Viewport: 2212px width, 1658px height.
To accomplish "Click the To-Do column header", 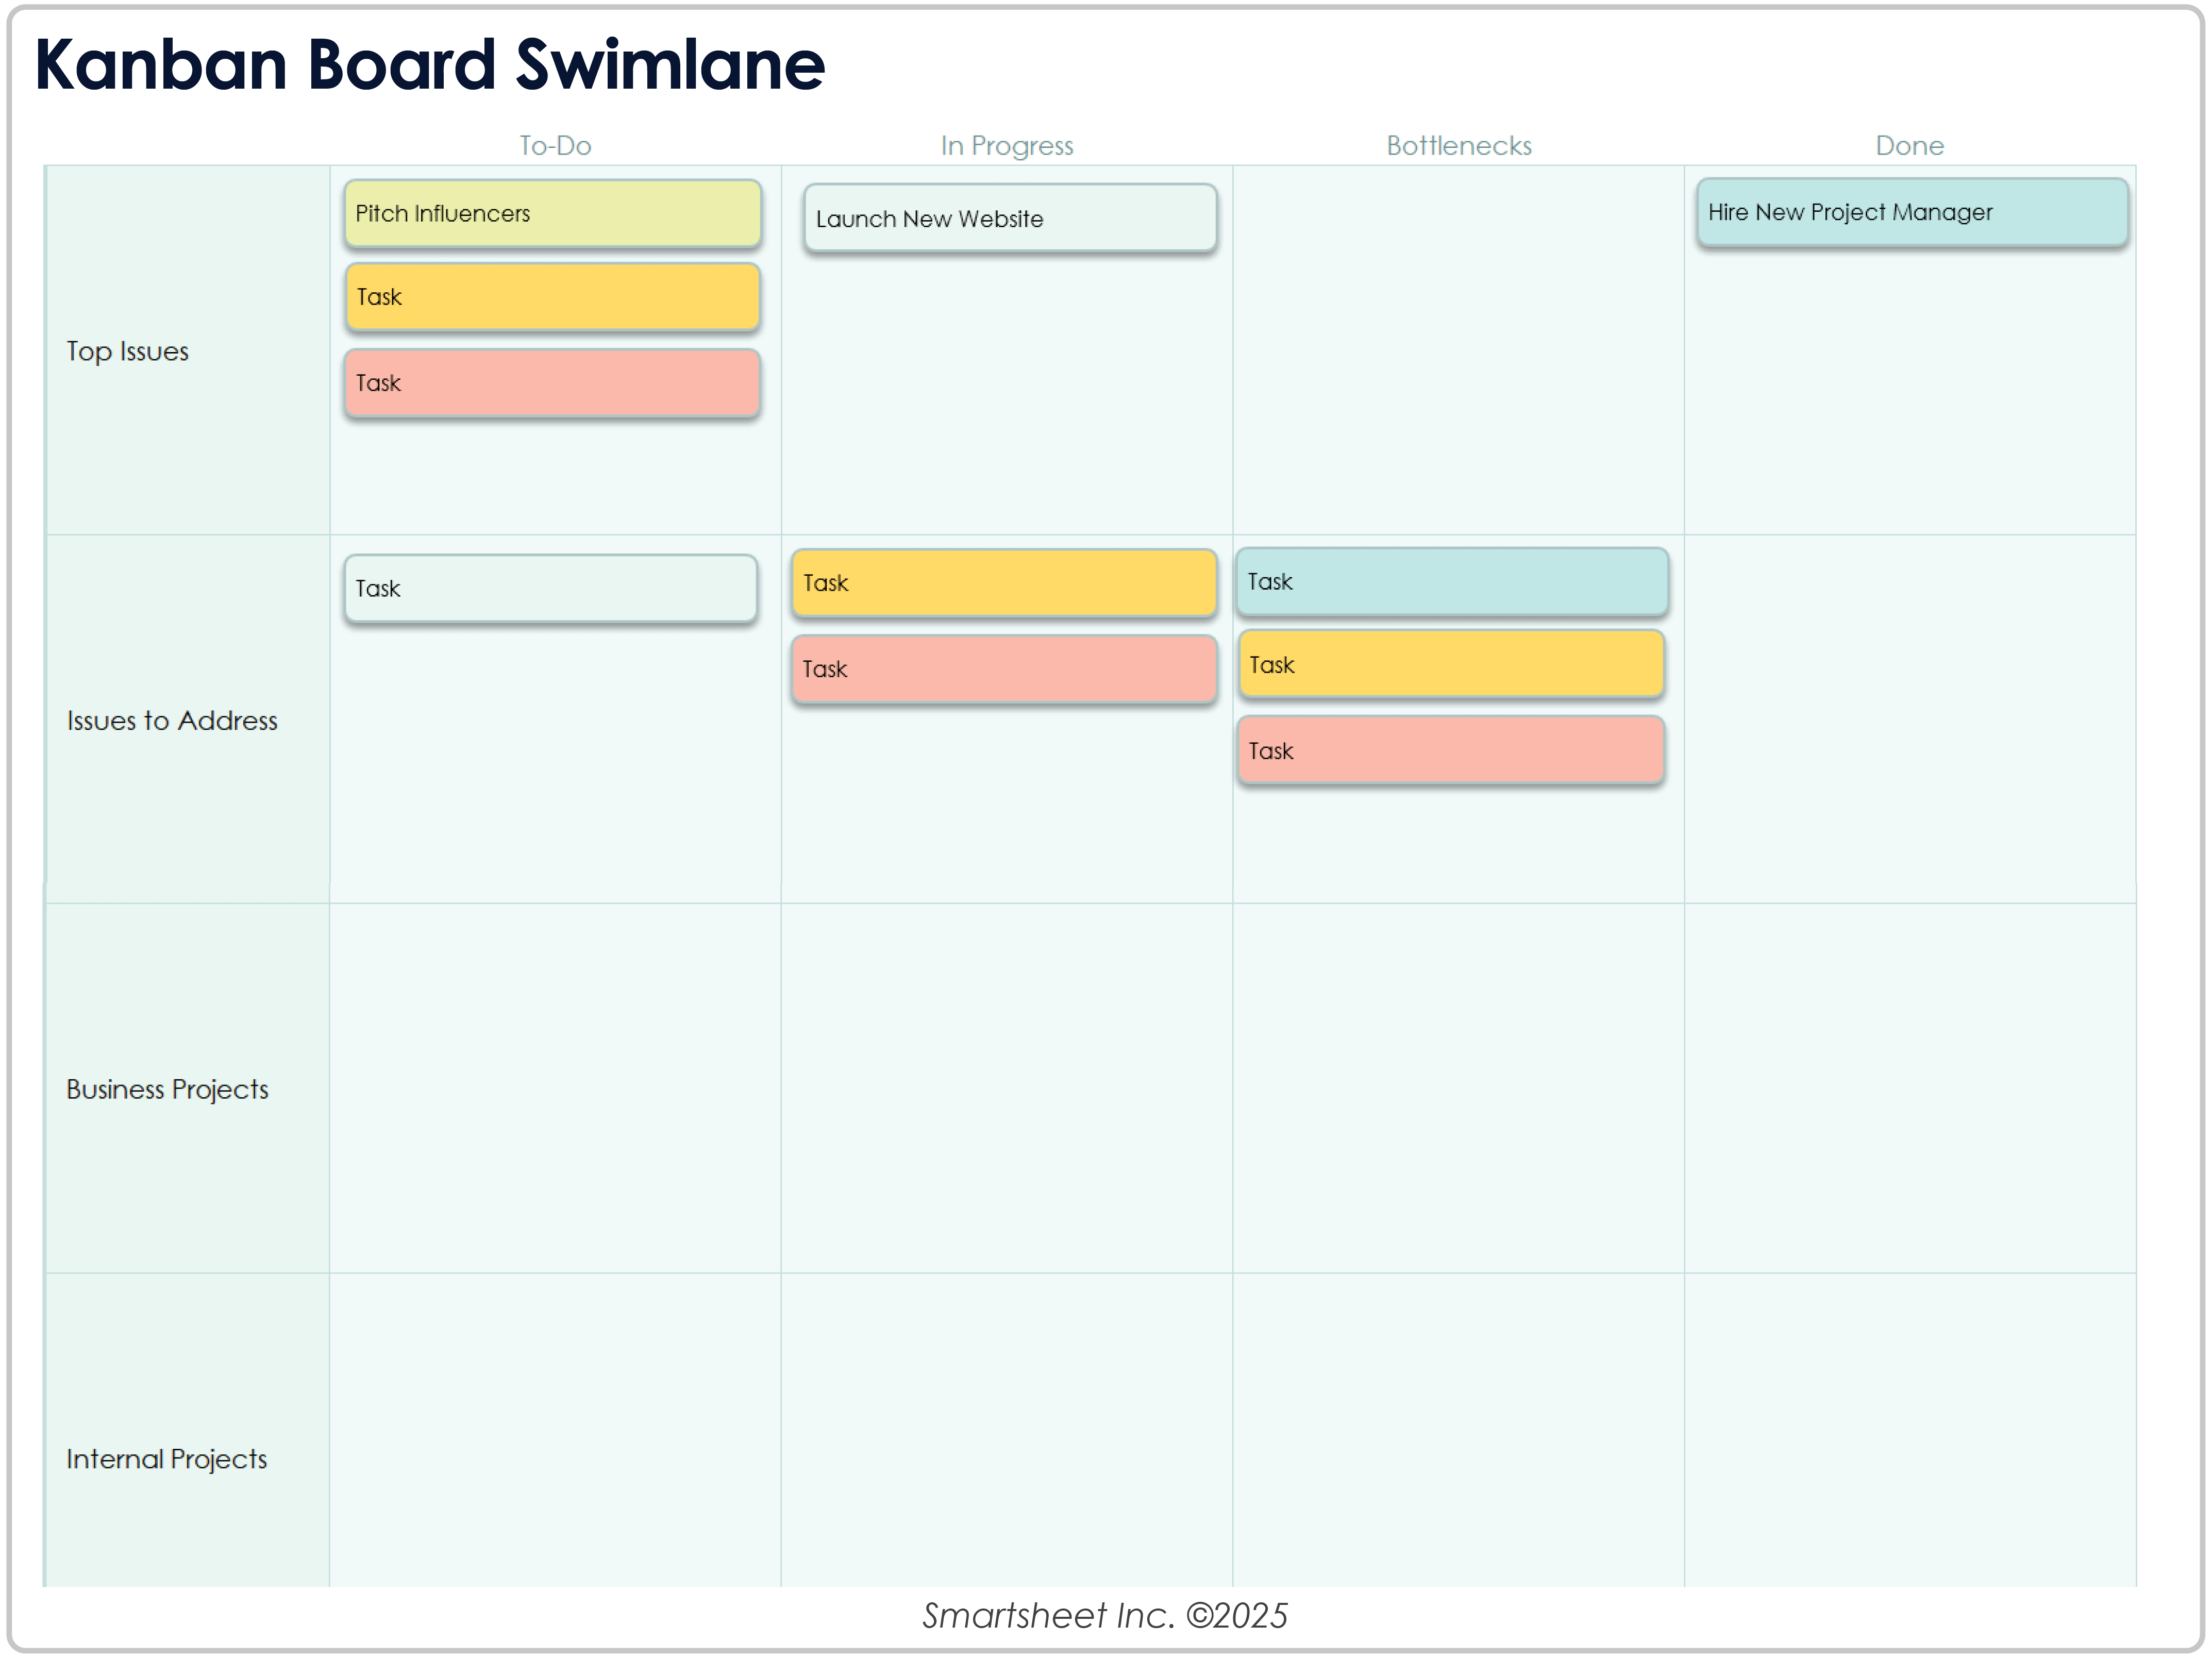I will coord(555,146).
